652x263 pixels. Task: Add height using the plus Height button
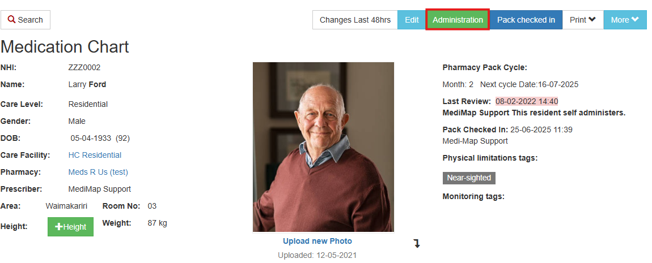pos(70,227)
